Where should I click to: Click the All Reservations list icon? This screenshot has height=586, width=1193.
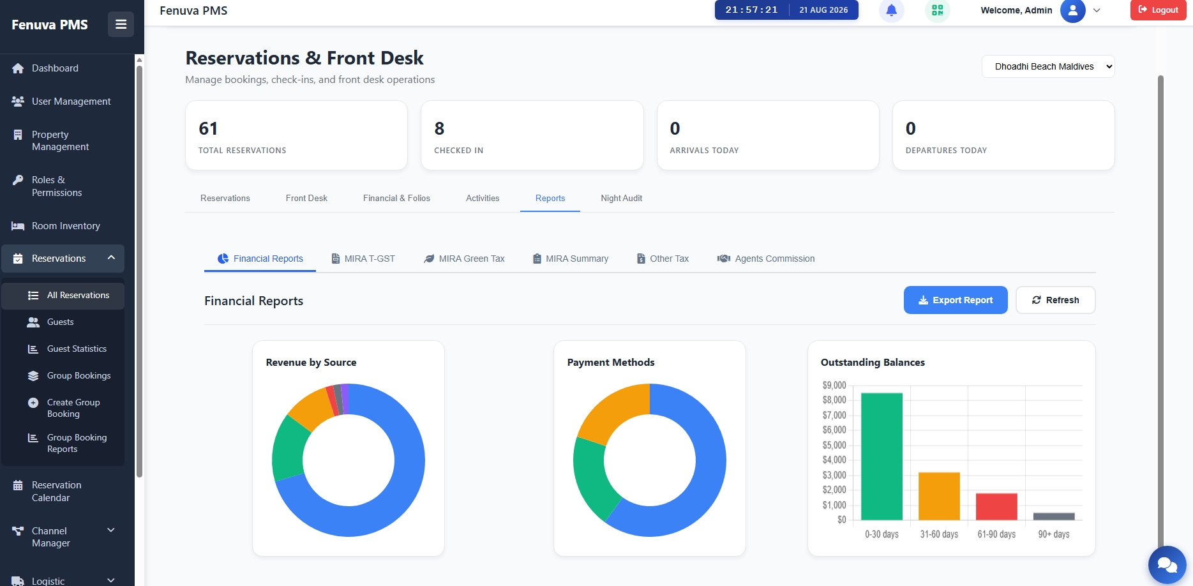tap(33, 296)
